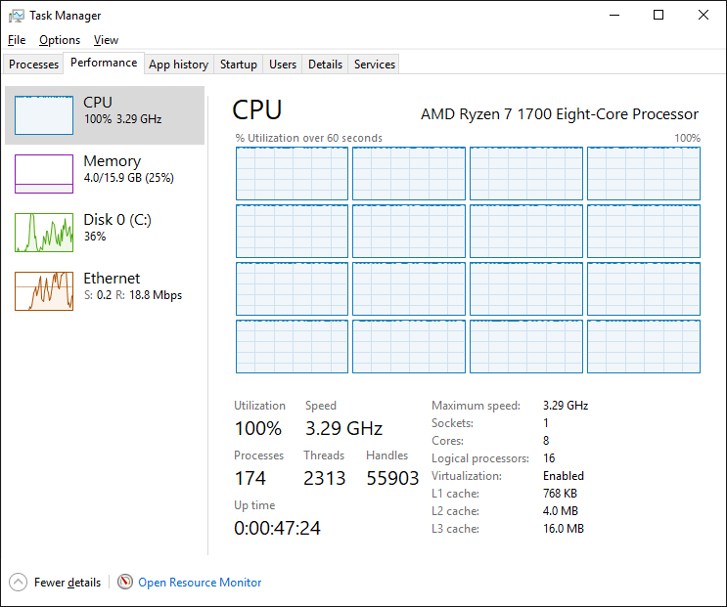Click the Task Manager title bar icon
Screen dimensions: 727x607
pos(17,16)
